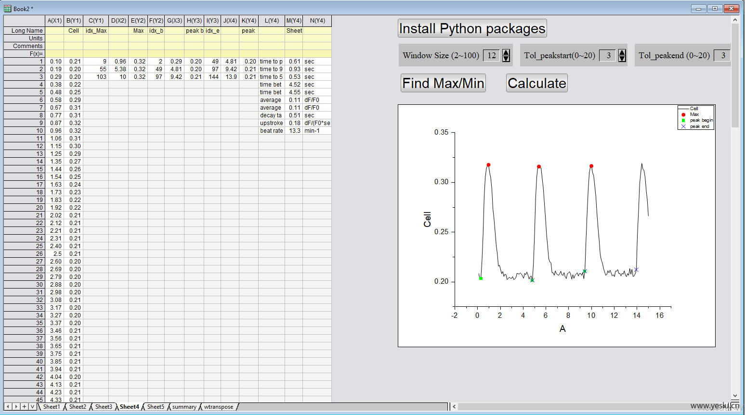Open the Sheet5 tab
Viewport: 745px width, 415px height.
156,407
